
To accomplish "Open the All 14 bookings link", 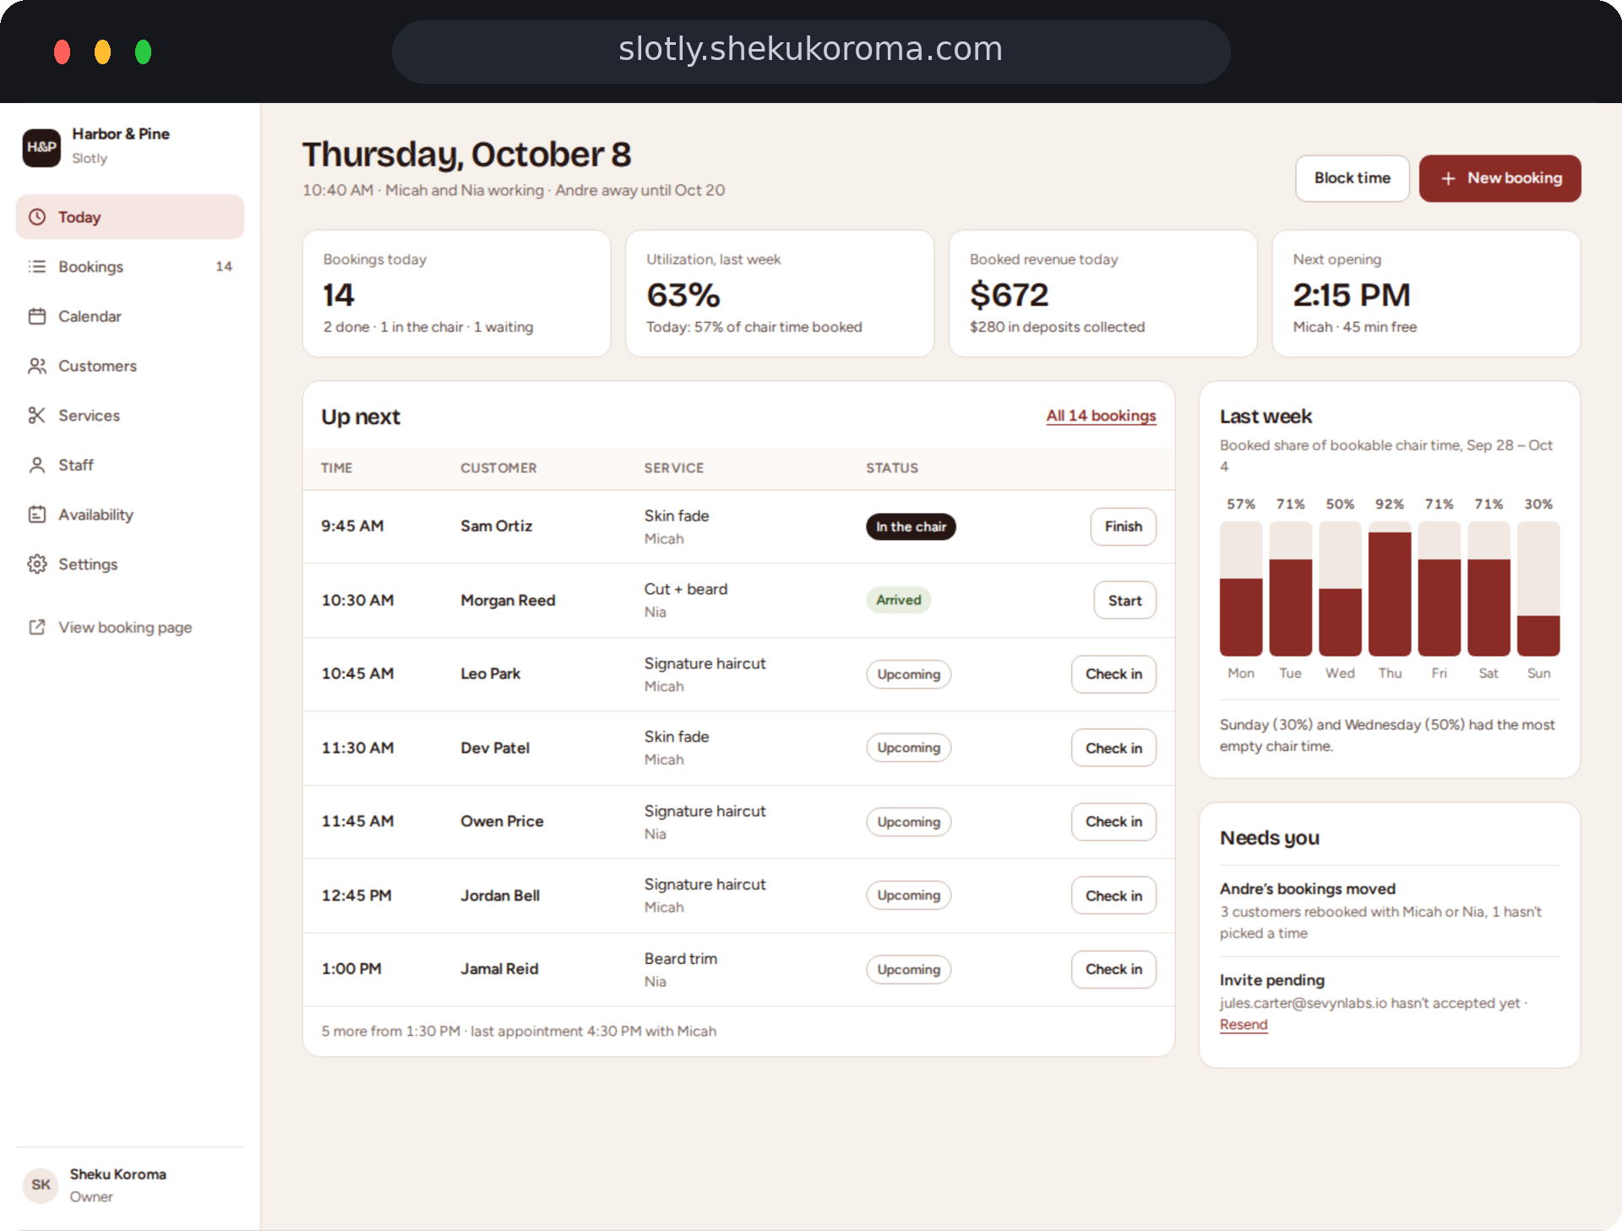I will click(1101, 416).
